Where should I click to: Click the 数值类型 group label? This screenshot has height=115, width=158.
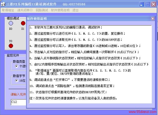pyautogui.click(x=19, y=61)
